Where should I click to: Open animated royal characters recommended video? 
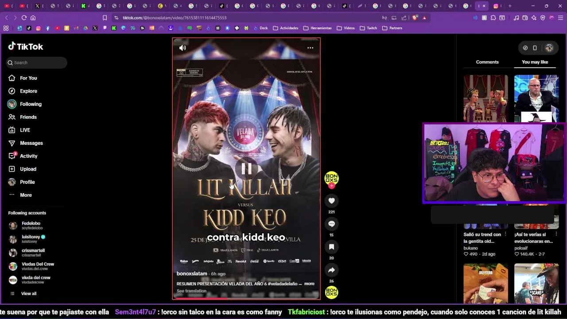(x=486, y=98)
